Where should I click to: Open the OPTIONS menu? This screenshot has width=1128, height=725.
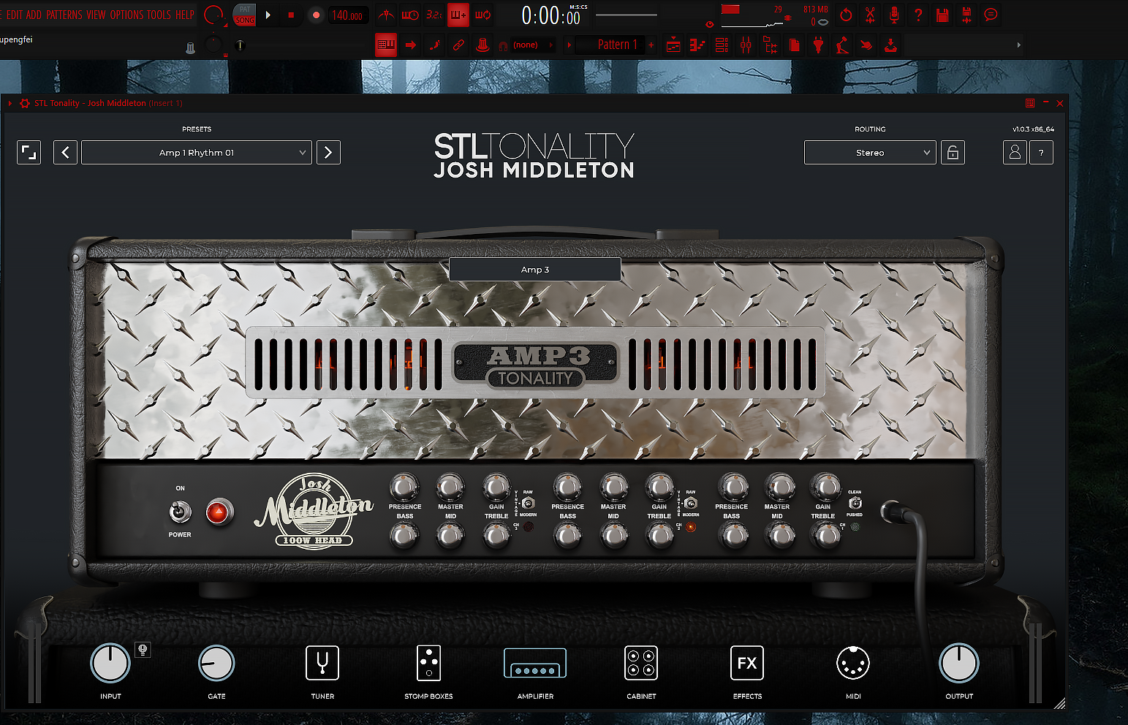(126, 15)
